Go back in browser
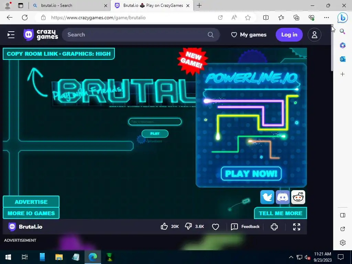The height and width of the screenshot is (264, 352). 9,18
